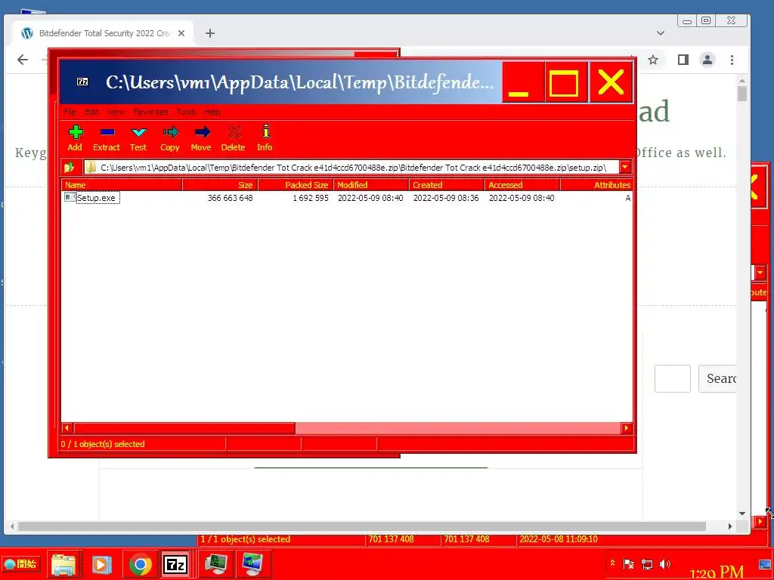Open the system monitor taskbar icon
The width and height of the screenshot is (774, 580).
pos(216,564)
